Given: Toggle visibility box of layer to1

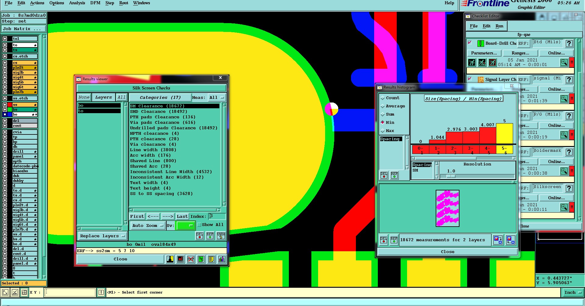Looking at the screenshot, I should 5,39.
